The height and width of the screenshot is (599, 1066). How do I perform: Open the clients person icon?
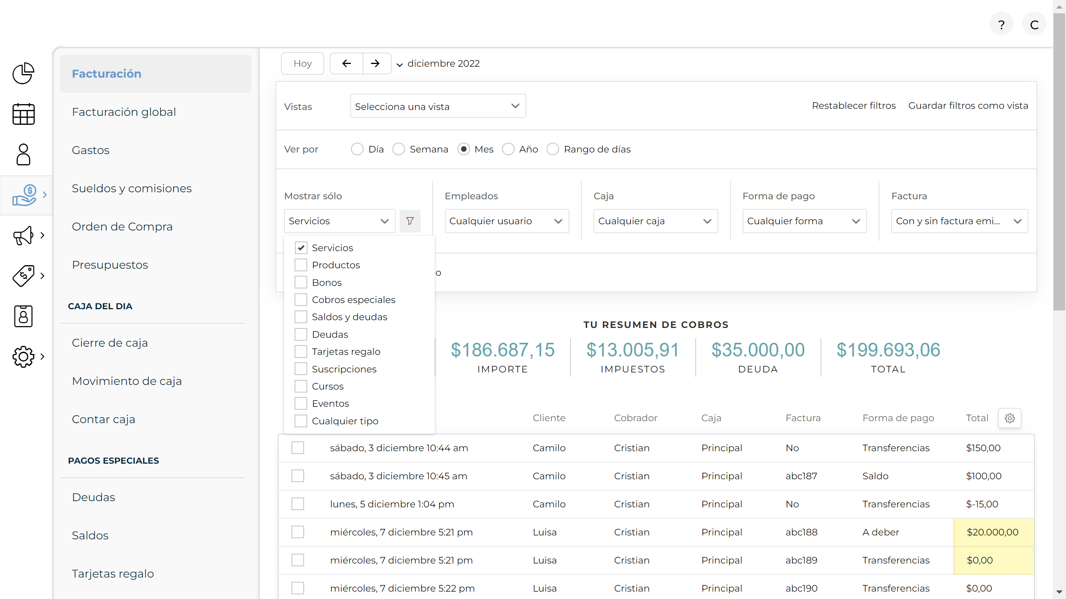[23, 154]
